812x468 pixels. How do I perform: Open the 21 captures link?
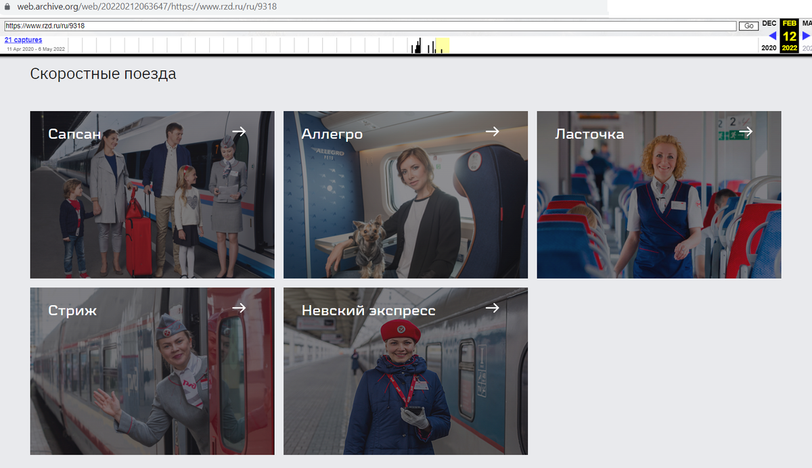pyautogui.click(x=23, y=40)
